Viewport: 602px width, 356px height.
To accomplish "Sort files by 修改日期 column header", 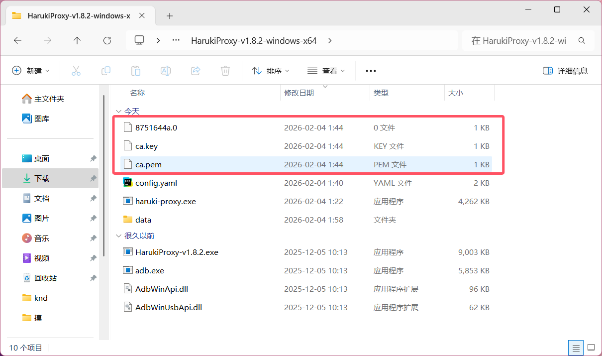I will 299,93.
